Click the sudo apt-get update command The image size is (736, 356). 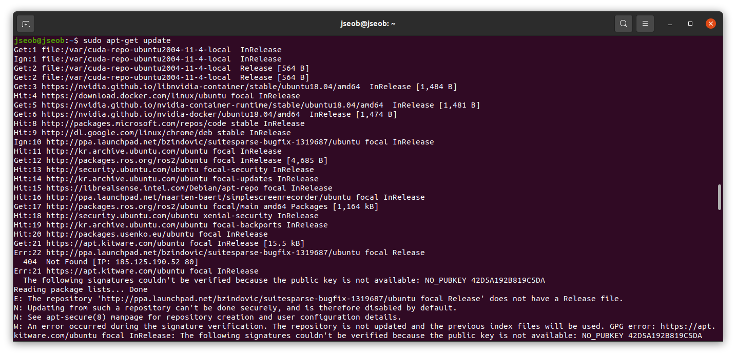[127, 40]
